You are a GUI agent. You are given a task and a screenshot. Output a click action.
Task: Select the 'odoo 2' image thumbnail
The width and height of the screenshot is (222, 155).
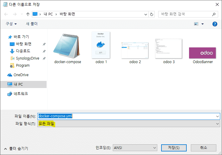pyautogui.click(x=135, y=50)
